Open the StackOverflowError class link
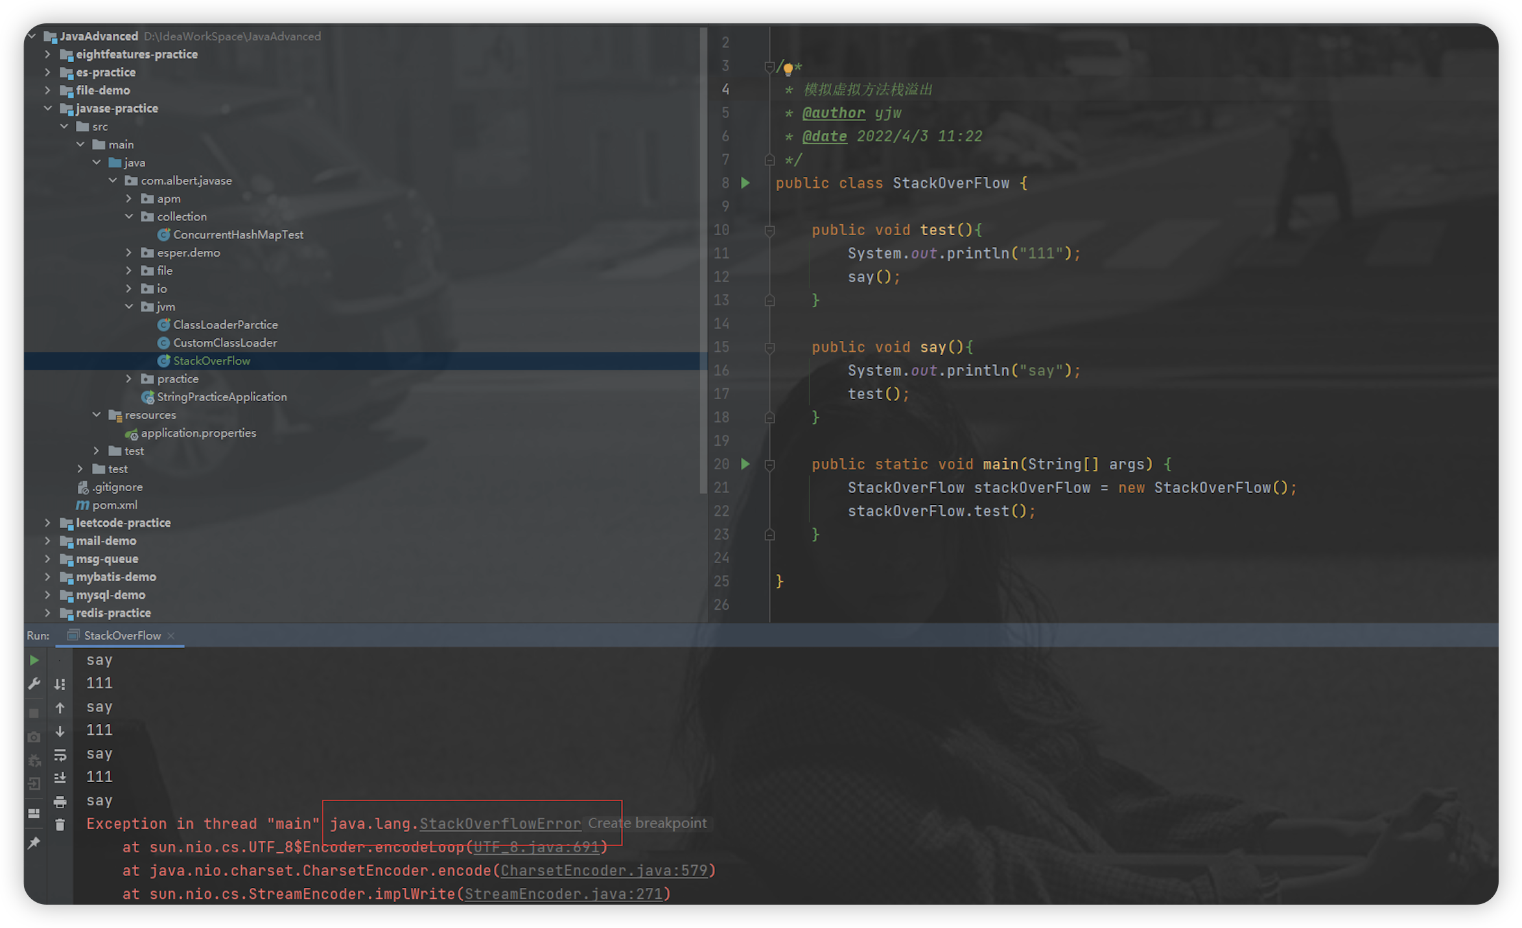1522x928 pixels. 500,824
